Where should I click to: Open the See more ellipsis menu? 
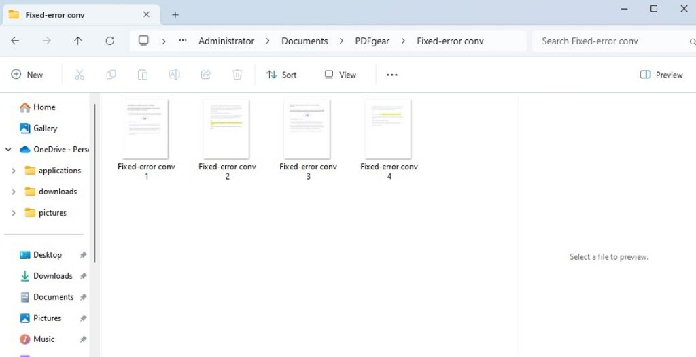(392, 75)
